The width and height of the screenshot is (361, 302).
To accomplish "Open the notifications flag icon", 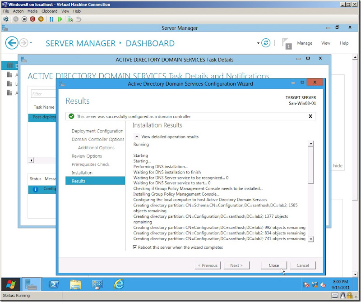I will [x=287, y=43].
